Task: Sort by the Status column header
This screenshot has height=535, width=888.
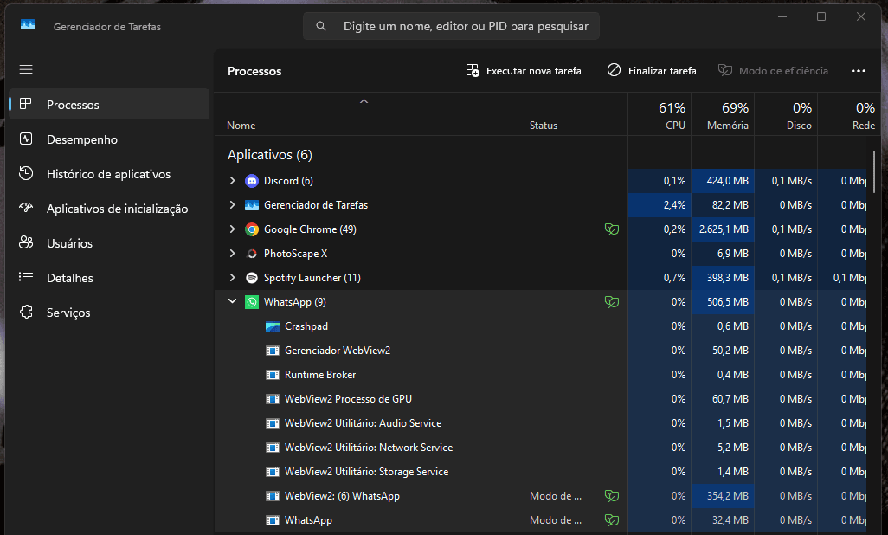Action: (576, 114)
